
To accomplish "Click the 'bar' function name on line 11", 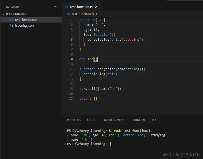I will [x=100, y=69].
